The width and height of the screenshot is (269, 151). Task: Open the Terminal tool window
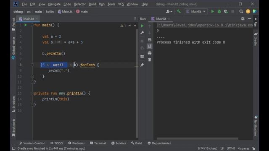98,143
